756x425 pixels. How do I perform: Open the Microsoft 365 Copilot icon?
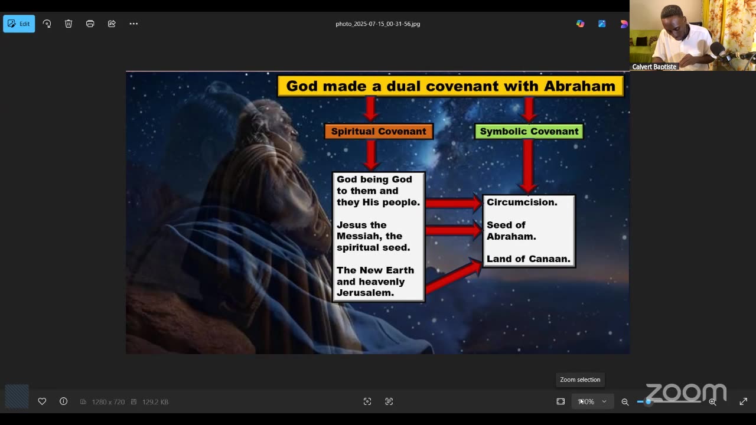(x=580, y=24)
